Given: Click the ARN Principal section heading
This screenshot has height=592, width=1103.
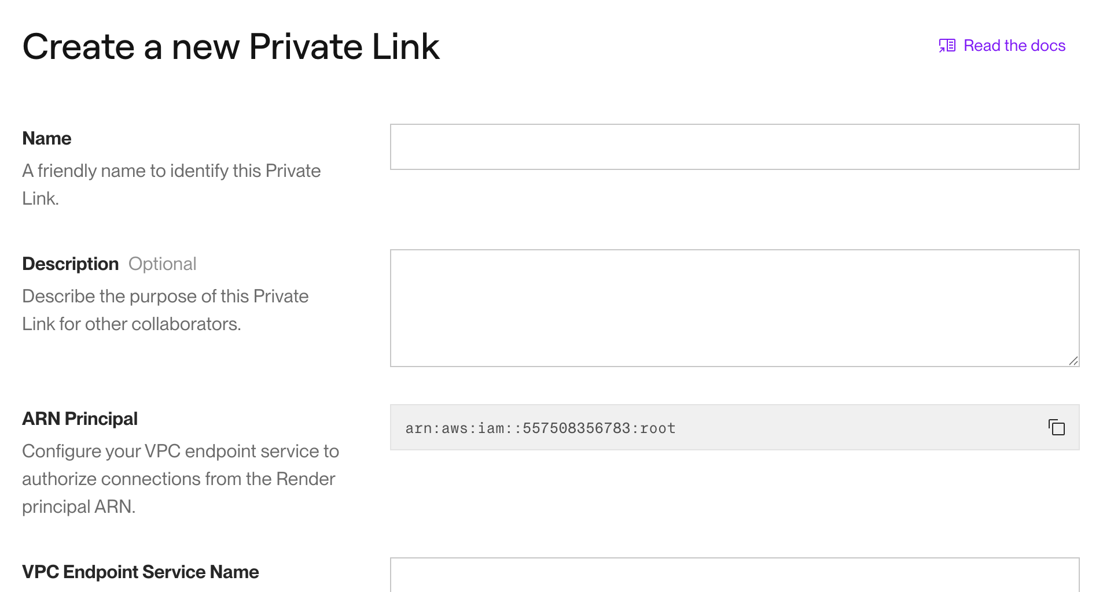Looking at the screenshot, I should pyautogui.click(x=79, y=418).
